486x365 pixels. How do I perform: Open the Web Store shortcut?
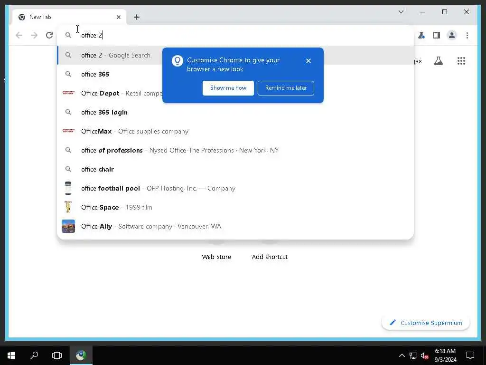[216, 257]
